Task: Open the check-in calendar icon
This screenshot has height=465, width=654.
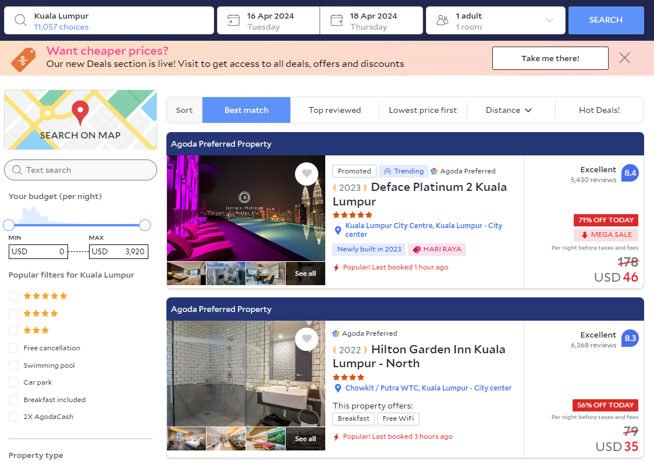Action: pyautogui.click(x=233, y=20)
